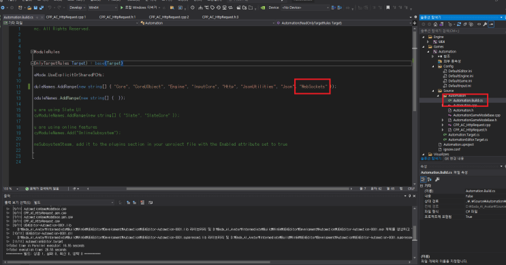Expand the UE4 project node
Viewport: 506px width, 265px height.
428,42
